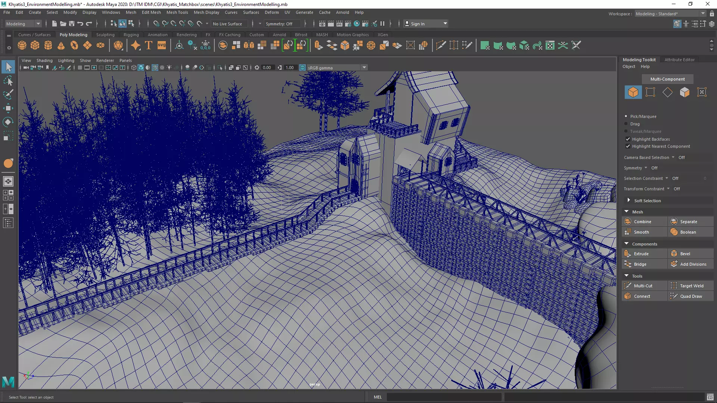The height and width of the screenshot is (403, 717).
Task: Click the New scene icon
Action: pyautogui.click(x=55, y=24)
